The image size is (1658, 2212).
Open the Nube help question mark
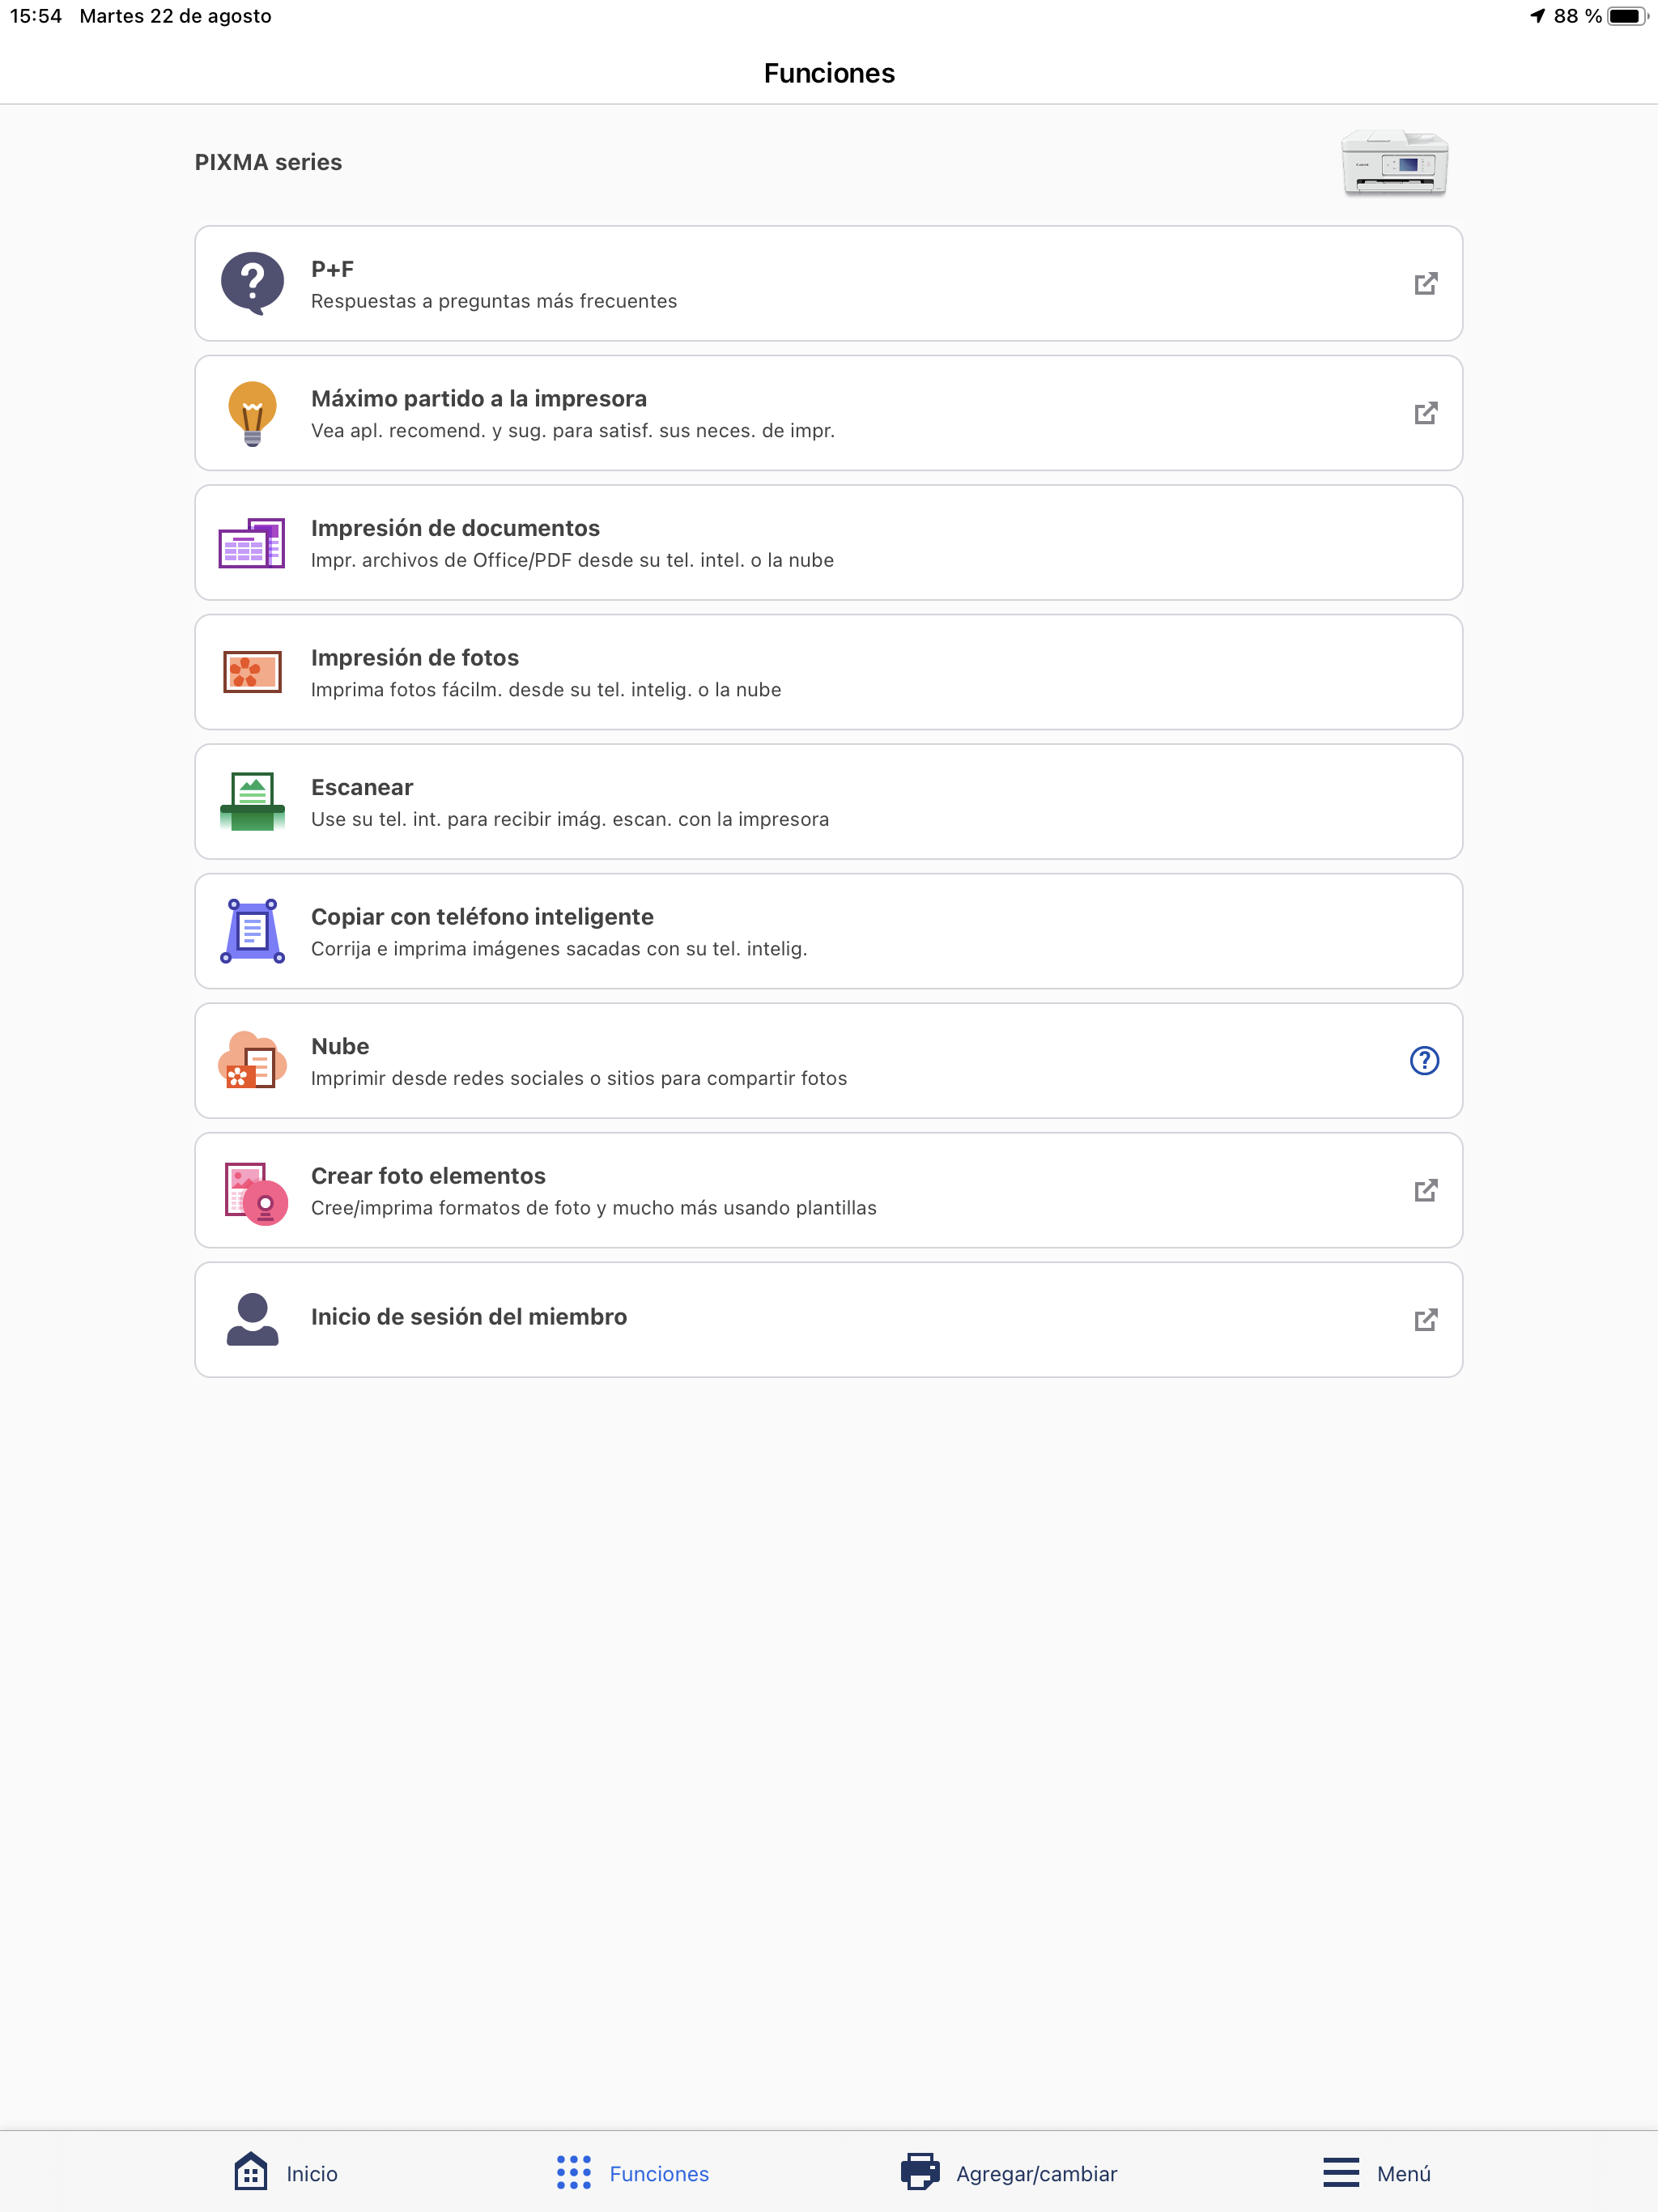click(1425, 1060)
